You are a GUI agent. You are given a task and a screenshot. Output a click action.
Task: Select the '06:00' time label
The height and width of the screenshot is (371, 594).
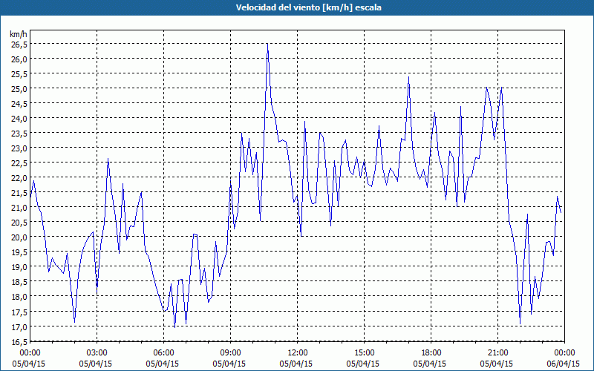coord(164,353)
